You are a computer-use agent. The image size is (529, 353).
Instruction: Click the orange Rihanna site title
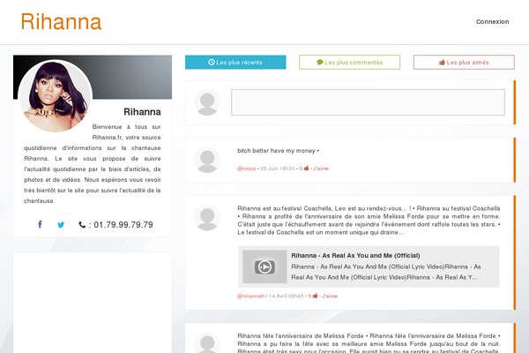[61, 22]
